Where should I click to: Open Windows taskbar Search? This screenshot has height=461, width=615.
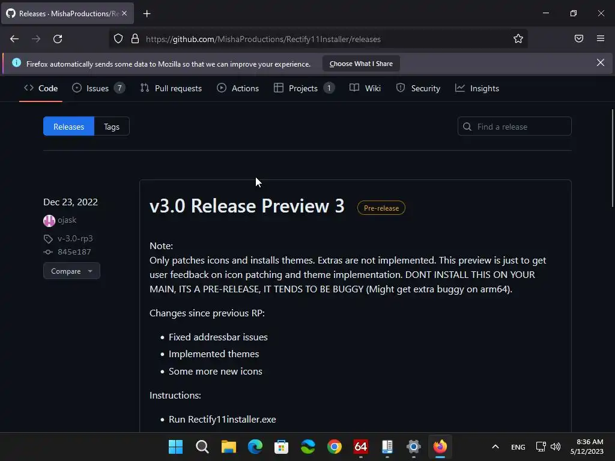click(202, 447)
